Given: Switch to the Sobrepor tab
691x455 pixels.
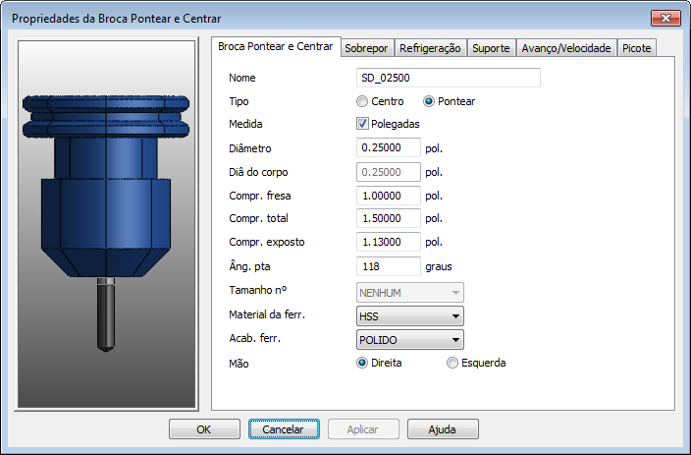Looking at the screenshot, I should click(x=366, y=48).
